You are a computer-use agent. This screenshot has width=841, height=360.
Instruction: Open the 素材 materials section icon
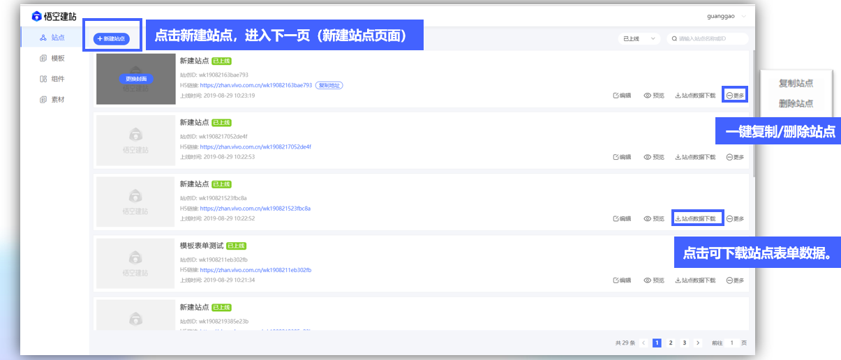coord(43,100)
